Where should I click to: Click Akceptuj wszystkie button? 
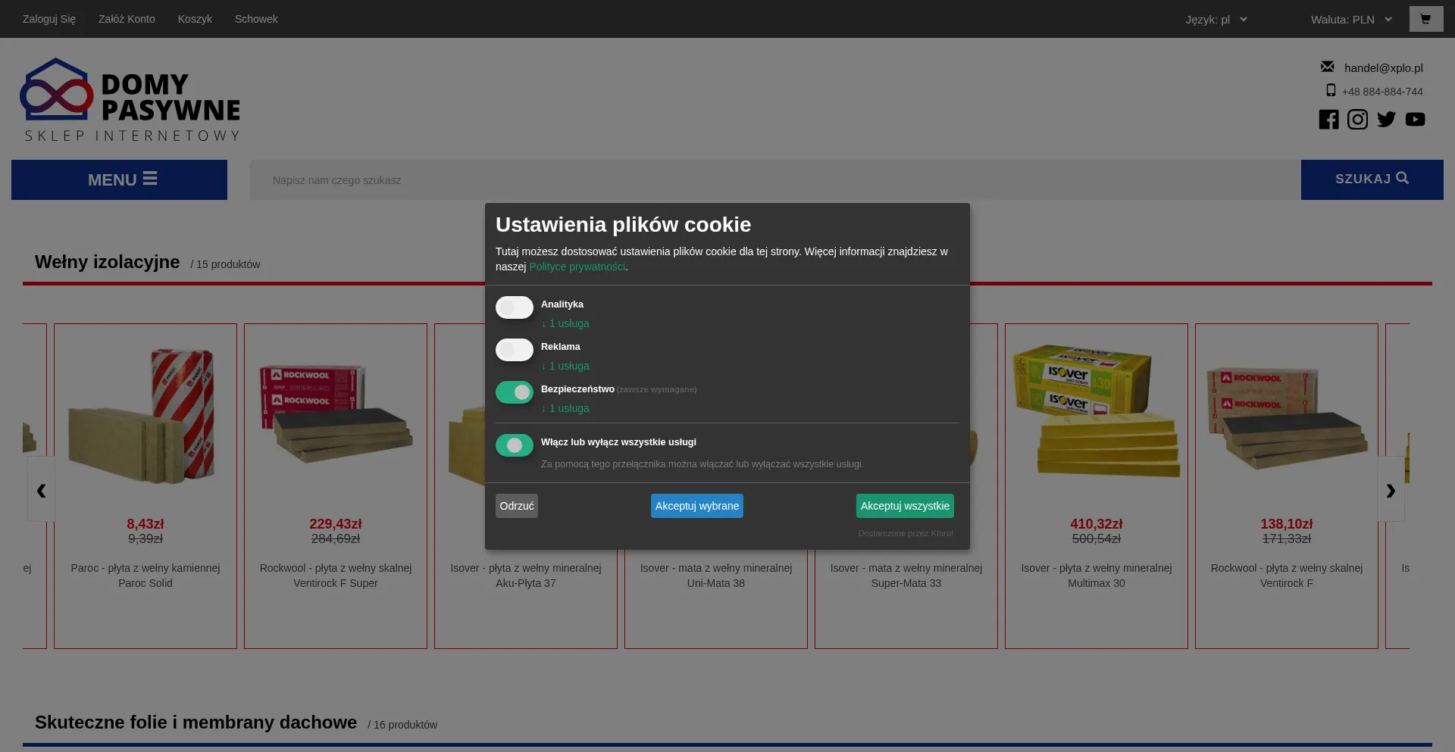pos(905,506)
